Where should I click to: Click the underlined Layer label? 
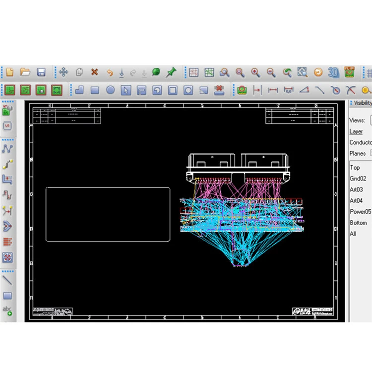[x=356, y=131]
